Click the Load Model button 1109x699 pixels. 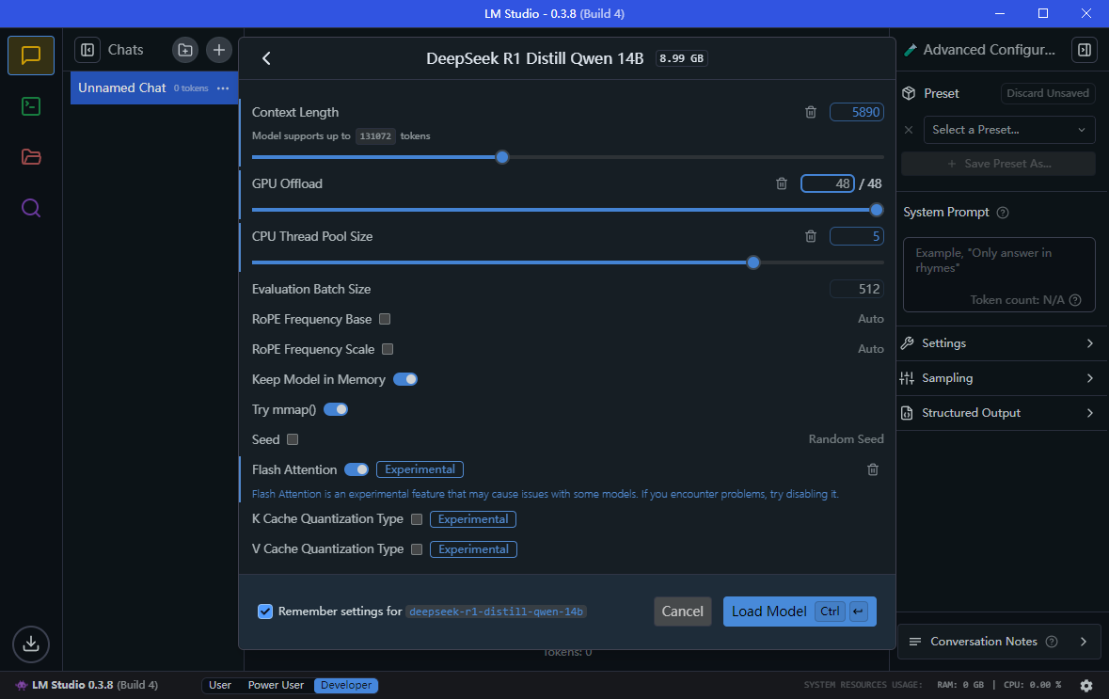pos(800,612)
